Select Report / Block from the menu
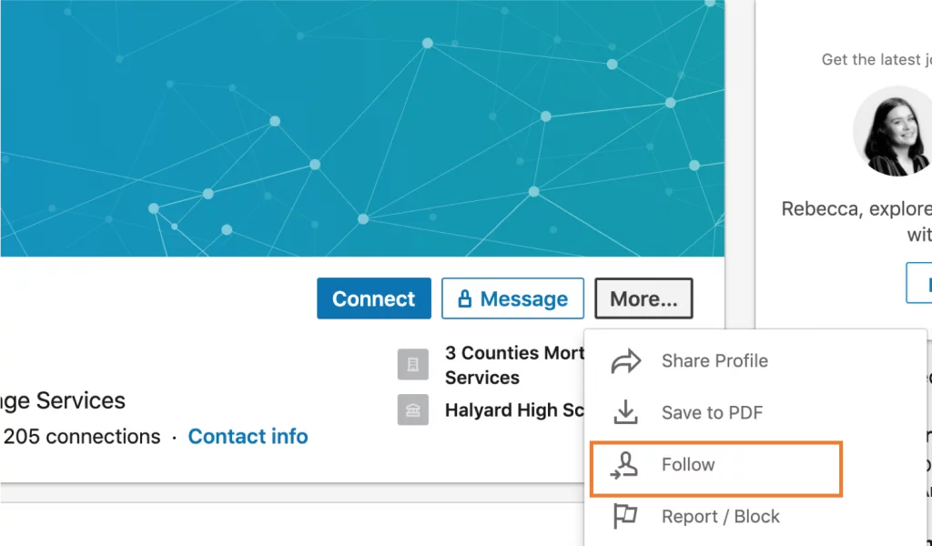The height and width of the screenshot is (546, 932). point(720,516)
